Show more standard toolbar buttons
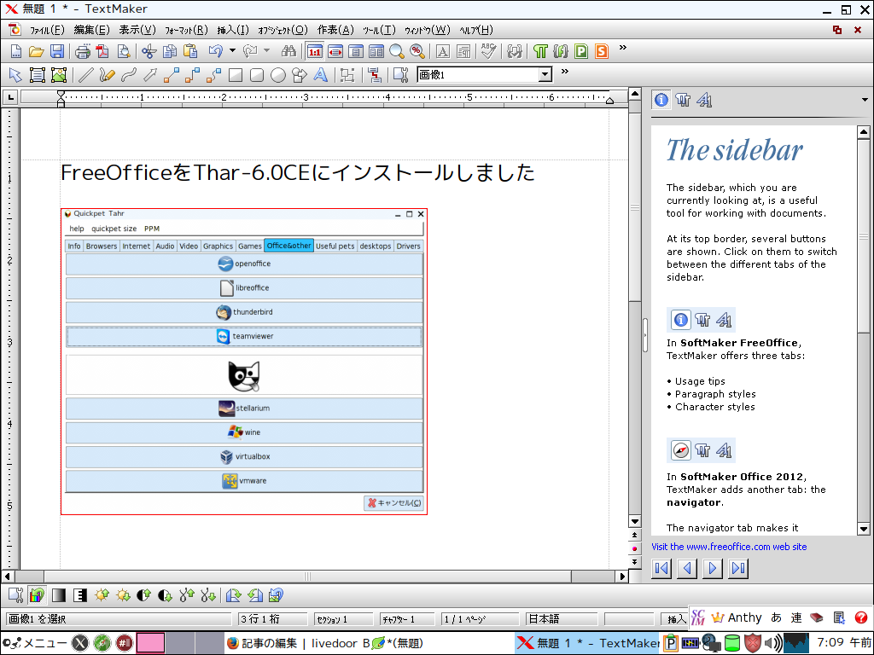874x655 pixels. click(x=622, y=48)
